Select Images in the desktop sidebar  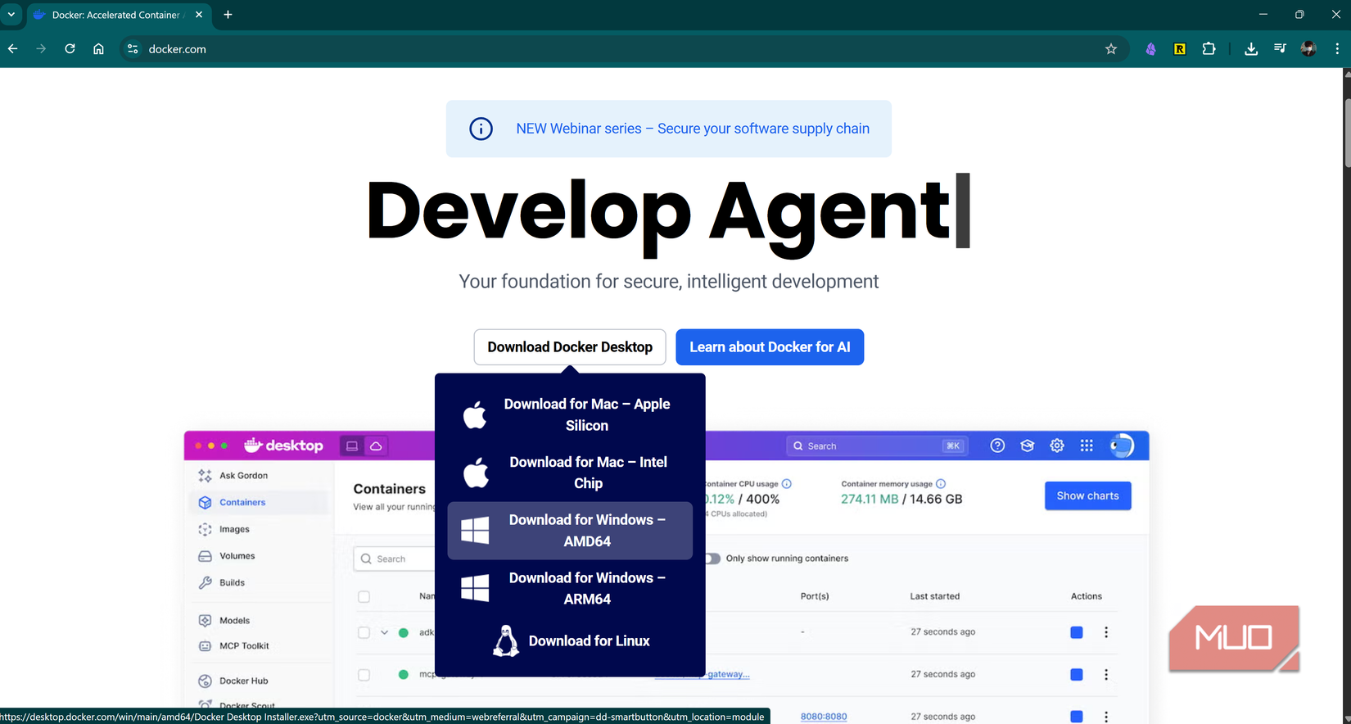tap(234, 530)
